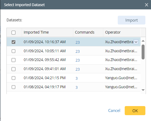The width and height of the screenshot is (151, 121).
Task: Click the Operator column header
Action: pyautogui.click(x=113, y=32)
